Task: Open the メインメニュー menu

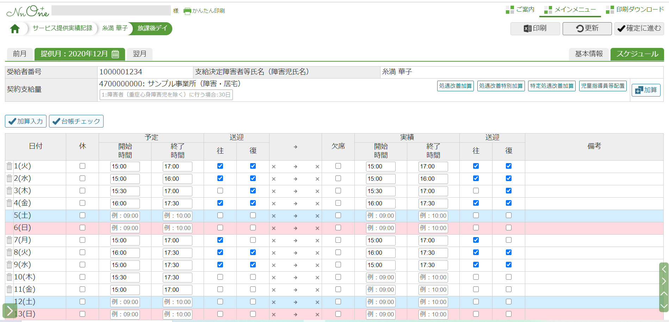Action: tap(570, 10)
